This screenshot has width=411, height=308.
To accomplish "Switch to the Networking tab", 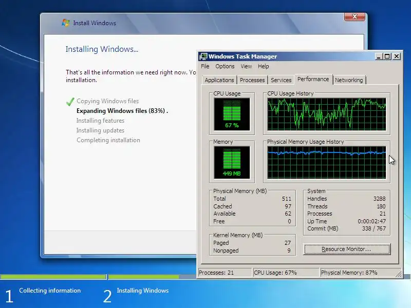I will click(x=349, y=80).
